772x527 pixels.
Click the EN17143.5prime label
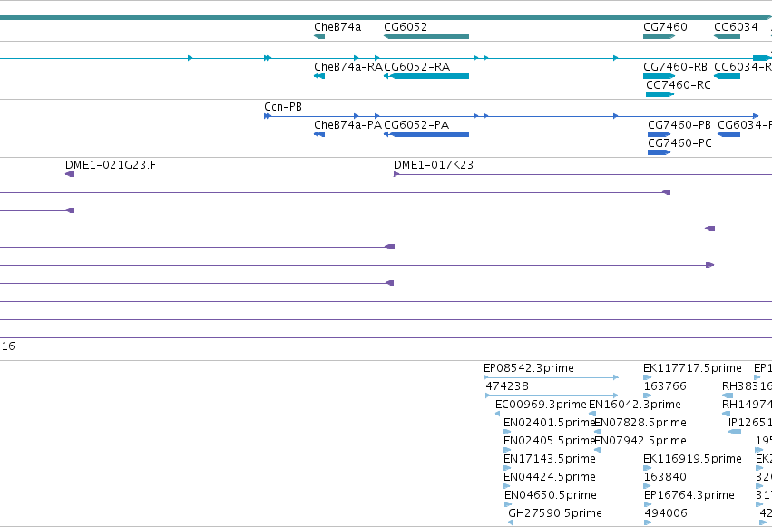550,459
